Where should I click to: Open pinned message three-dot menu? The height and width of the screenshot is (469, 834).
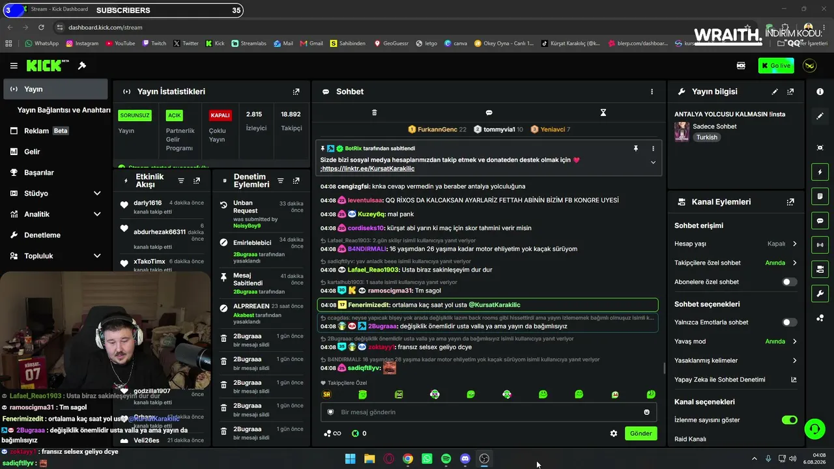tap(653, 149)
